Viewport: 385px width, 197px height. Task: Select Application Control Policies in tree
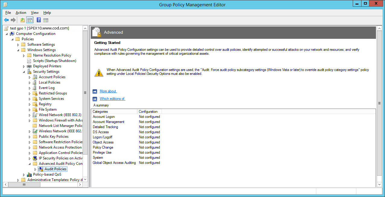(x=61, y=153)
